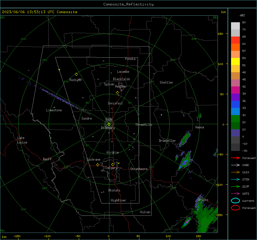This screenshot has width=257, height=240.
Task: Click the Calgary city label
Action: 111,168
